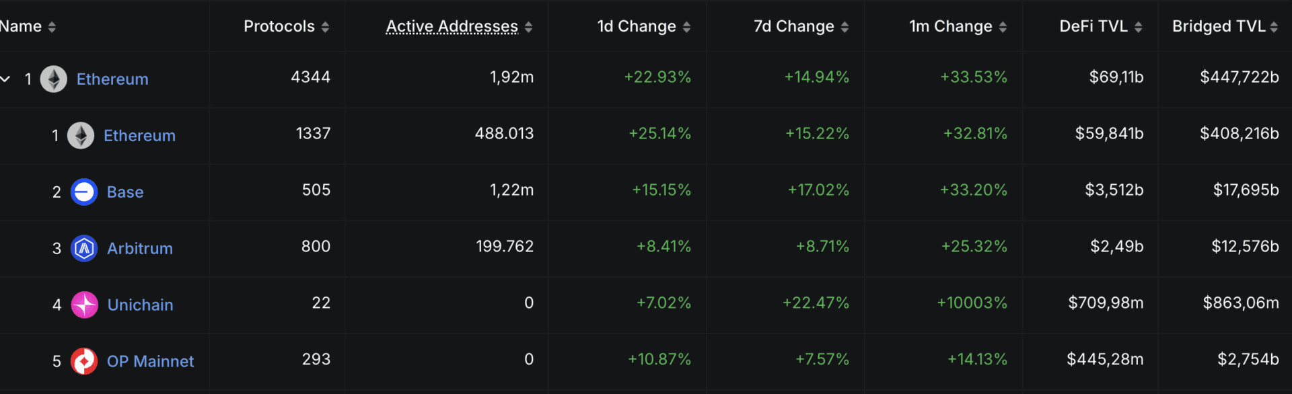Viewport: 1292px width, 394px height.
Task: Select the 488.013 active addresses value
Action: point(504,134)
